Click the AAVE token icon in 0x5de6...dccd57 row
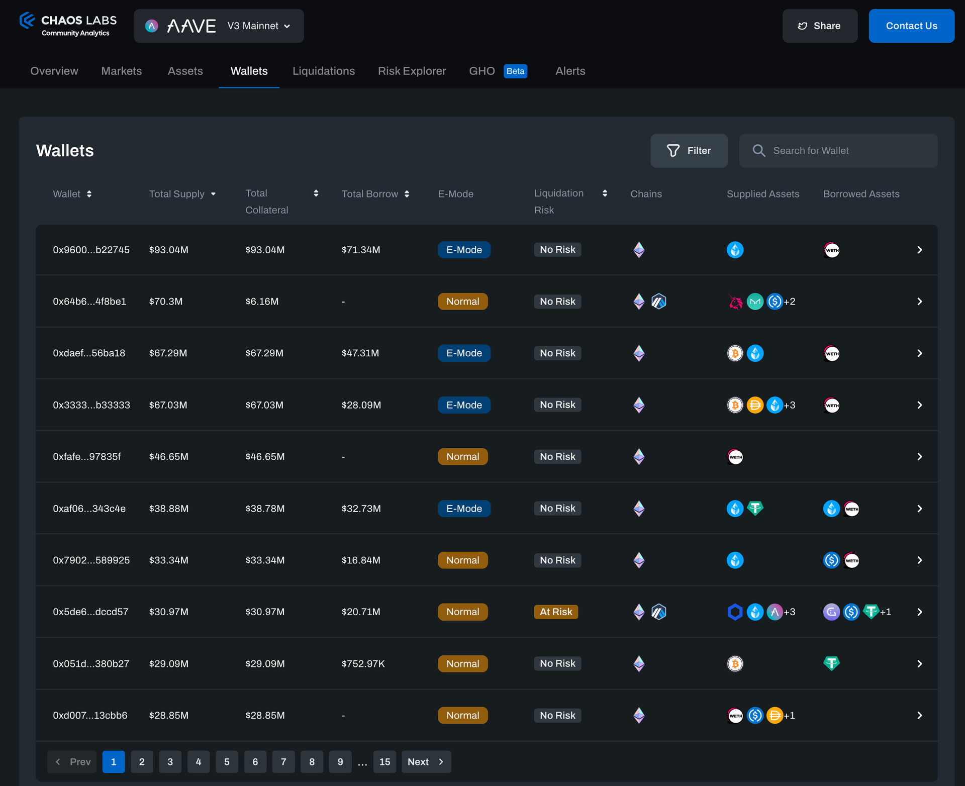This screenshot has width=965, height=786. pyautogui.click(x=775, y=612)
